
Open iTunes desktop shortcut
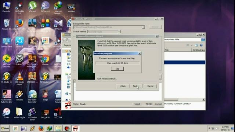[7, 113]
